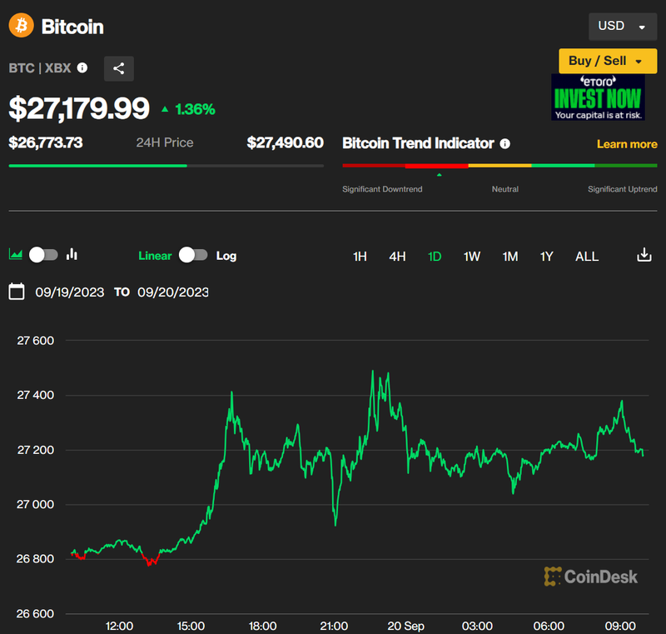
Task: Expand the Buy / Sell dropdown
Action: point(606,61)
